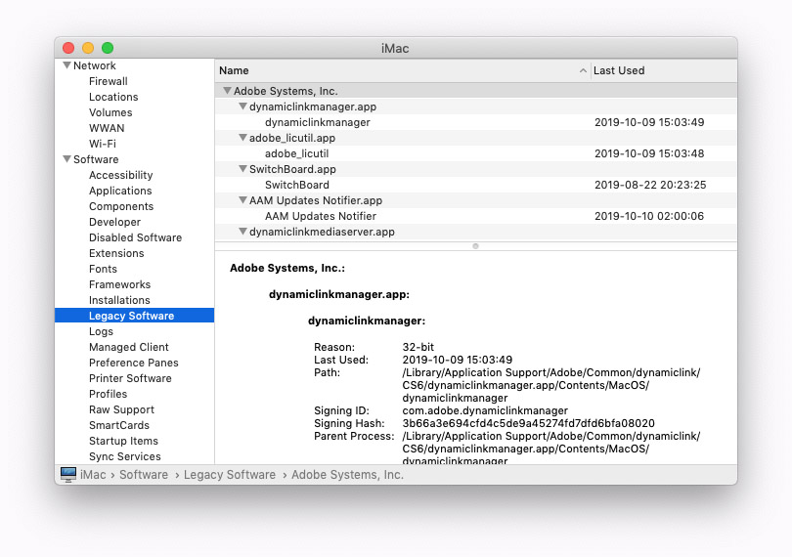Open Logs in the sidebar

coord(101,332)
